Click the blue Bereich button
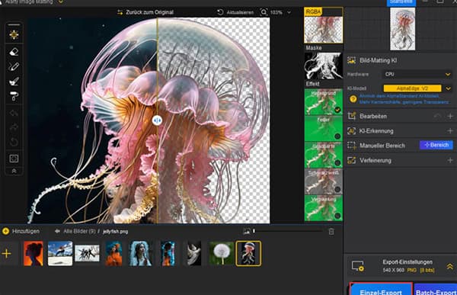The width and height of the screenshot is (457, 295). coord(436,145)
